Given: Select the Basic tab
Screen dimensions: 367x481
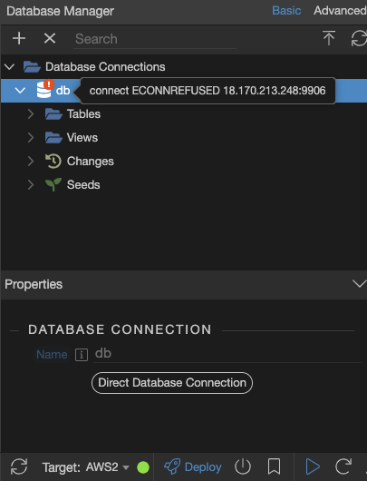Looking at the screenshot, I should click(286, 11).
